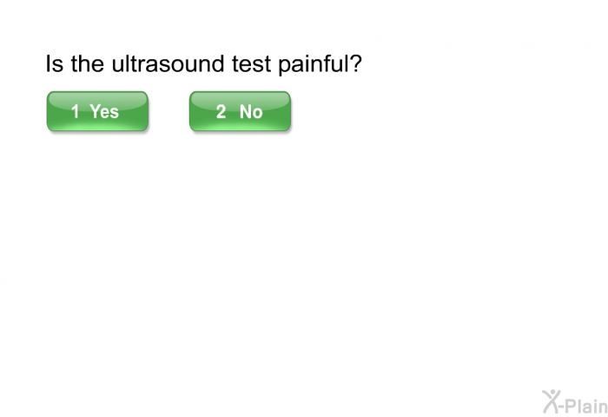Answer No to the ultrasound question
Viewport: 608px width, 417px height.
point(240,111)
